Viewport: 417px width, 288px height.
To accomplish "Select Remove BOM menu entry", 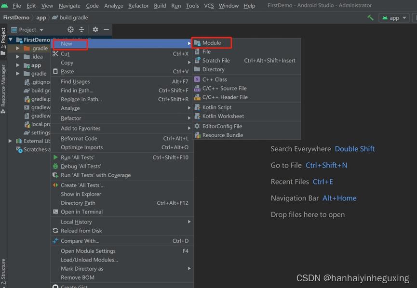I will [x=122, y=277].
